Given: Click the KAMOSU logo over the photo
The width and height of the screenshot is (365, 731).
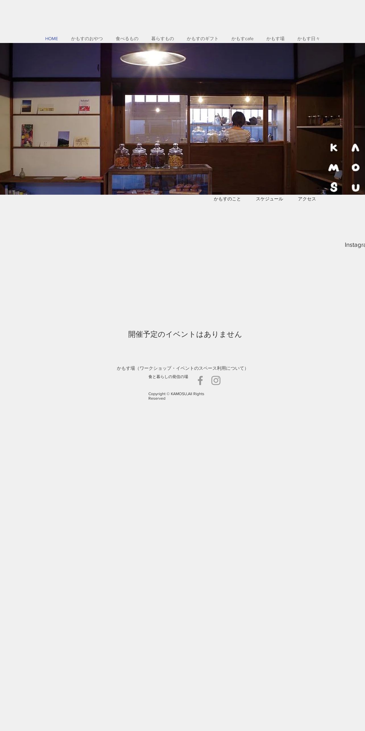Looking at the screenshot, I should coord(345,168).
